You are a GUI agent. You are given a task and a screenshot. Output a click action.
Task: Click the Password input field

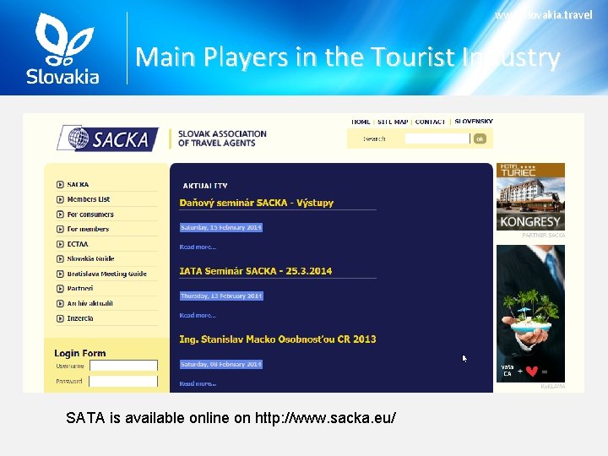tap(123, 381)
